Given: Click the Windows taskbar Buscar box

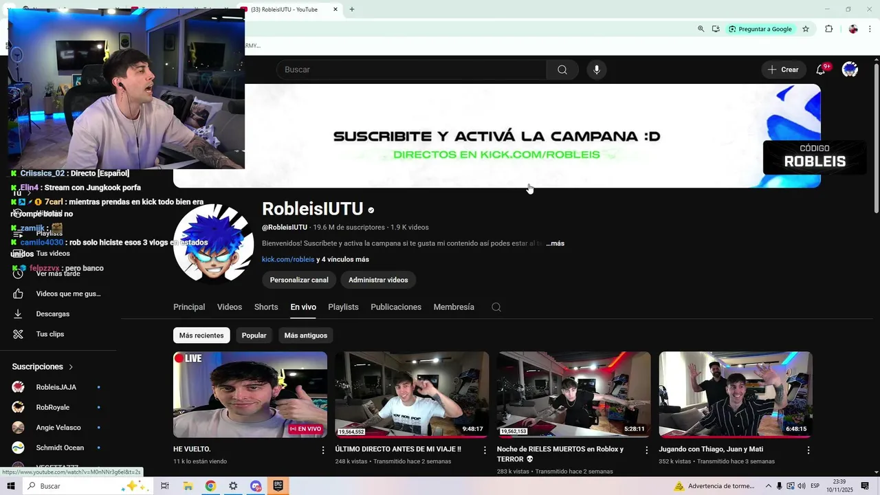Looking at the screenshot, I should (x=87, y=486).
